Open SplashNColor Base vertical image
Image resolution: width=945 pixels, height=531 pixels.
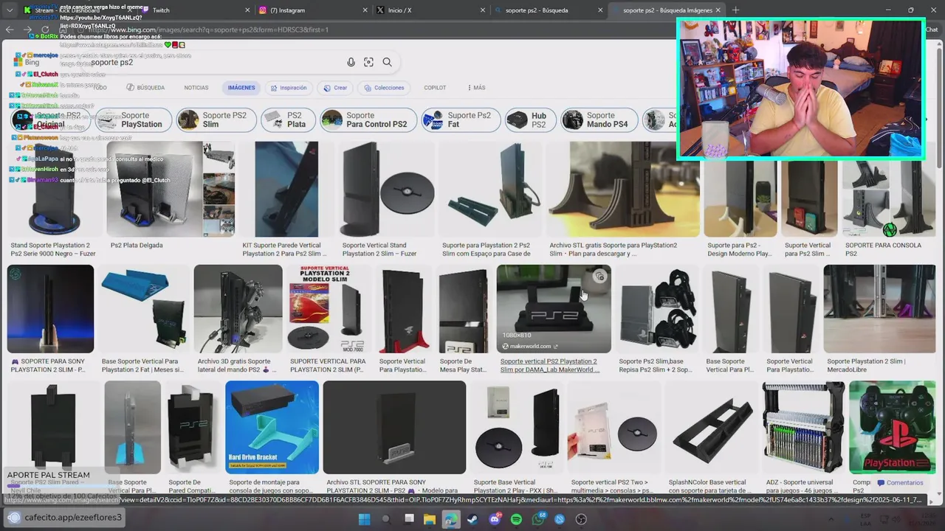[710, 428]
